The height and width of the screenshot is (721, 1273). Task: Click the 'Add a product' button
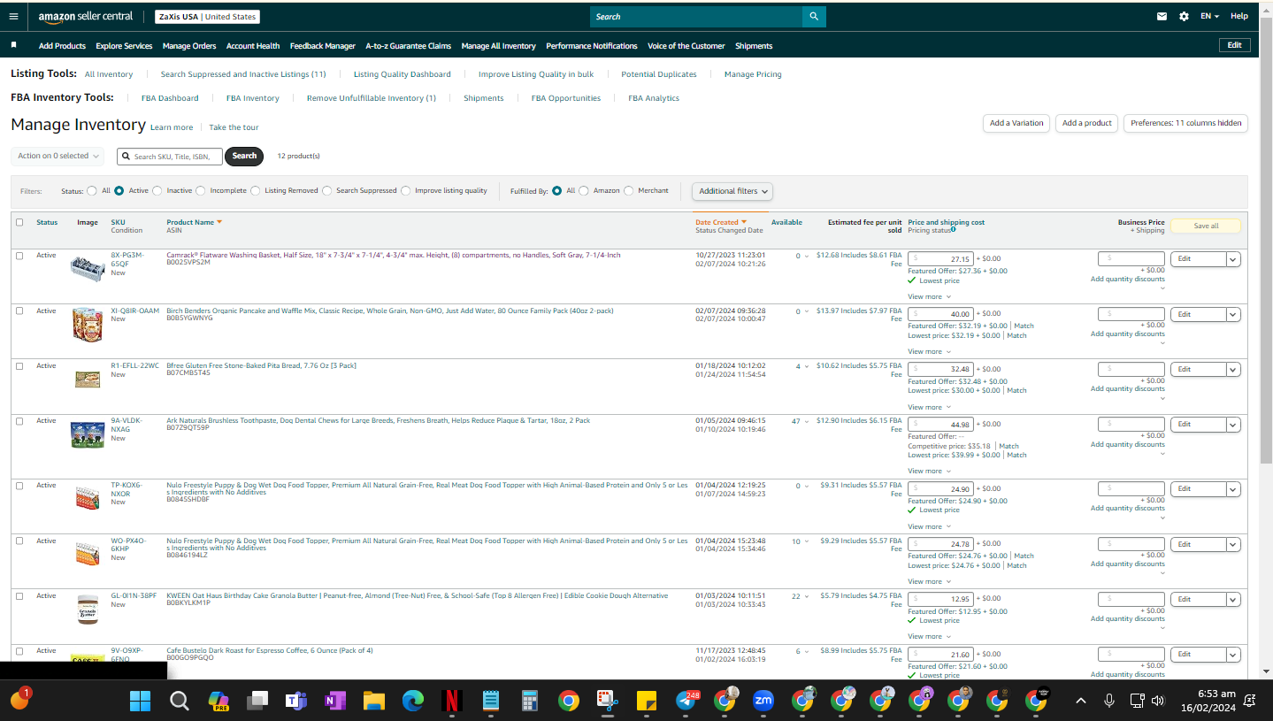(x=1086, y=123)
